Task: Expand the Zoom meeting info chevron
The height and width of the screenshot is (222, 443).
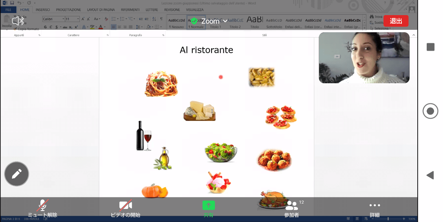Action: (x=225, y=21)
